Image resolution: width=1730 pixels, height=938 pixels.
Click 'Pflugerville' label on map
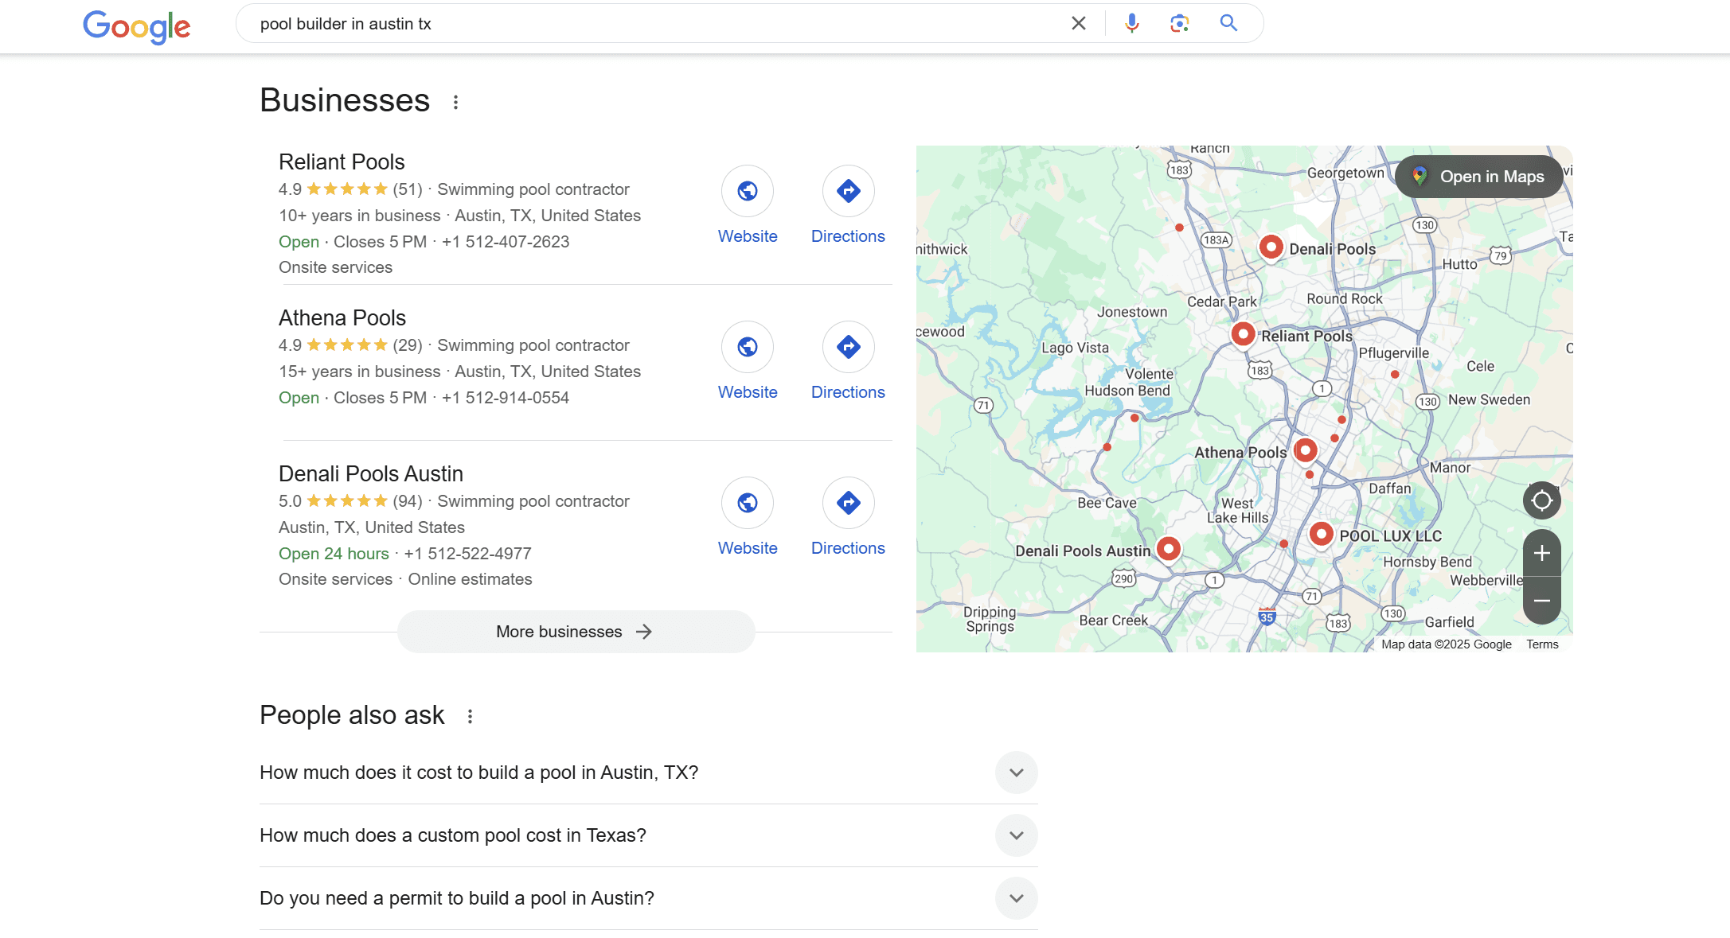coord(1393,353)
